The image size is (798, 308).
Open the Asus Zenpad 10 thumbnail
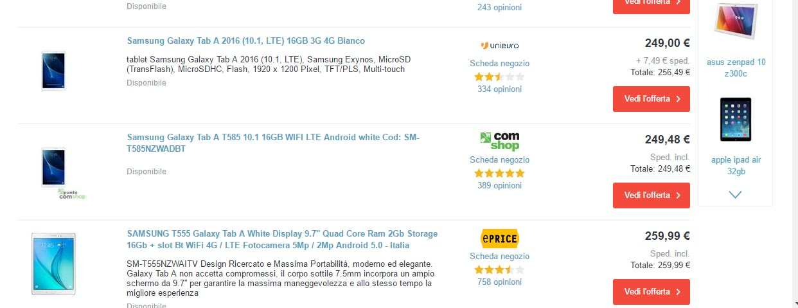tap(736, 23)
